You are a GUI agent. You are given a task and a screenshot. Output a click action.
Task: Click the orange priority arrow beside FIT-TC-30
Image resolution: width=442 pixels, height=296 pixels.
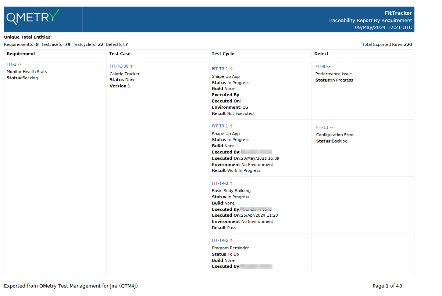pos(131,66)
